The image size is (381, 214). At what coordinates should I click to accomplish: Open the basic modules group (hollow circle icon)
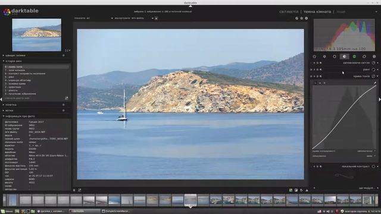pyautogui.click(x=335, y=56)
